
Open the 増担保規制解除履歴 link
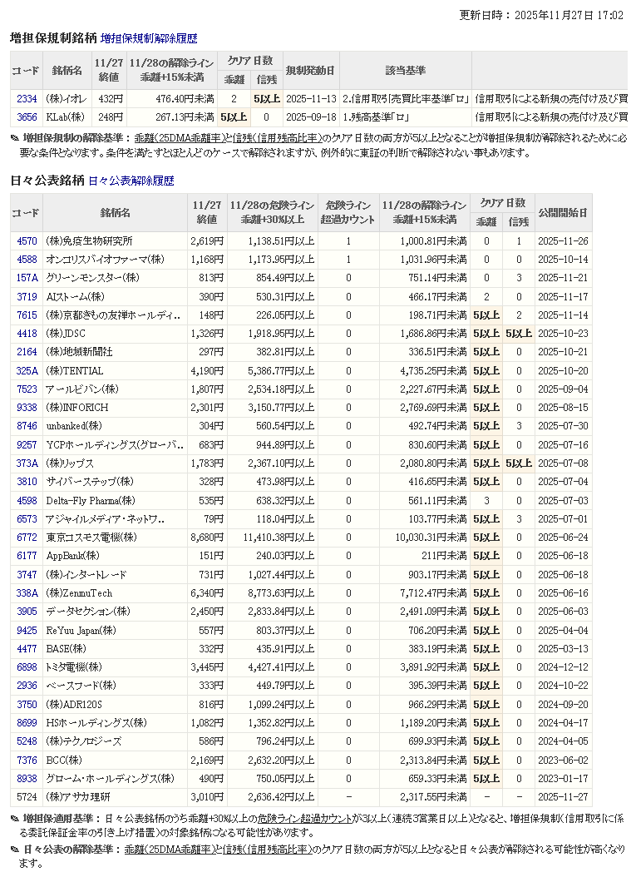tap(149, 38)
